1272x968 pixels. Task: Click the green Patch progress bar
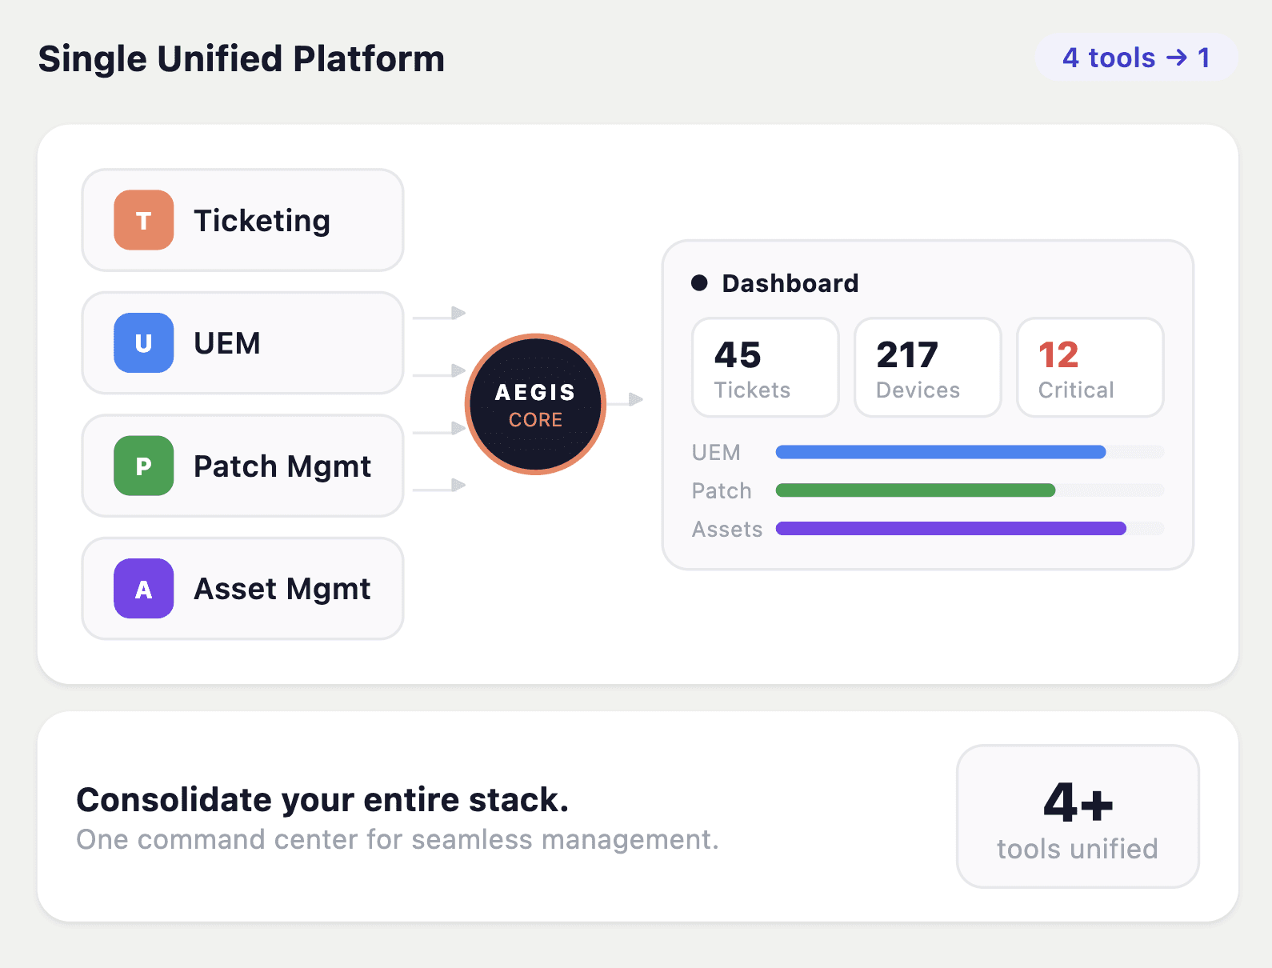click(x=915, y=490)
